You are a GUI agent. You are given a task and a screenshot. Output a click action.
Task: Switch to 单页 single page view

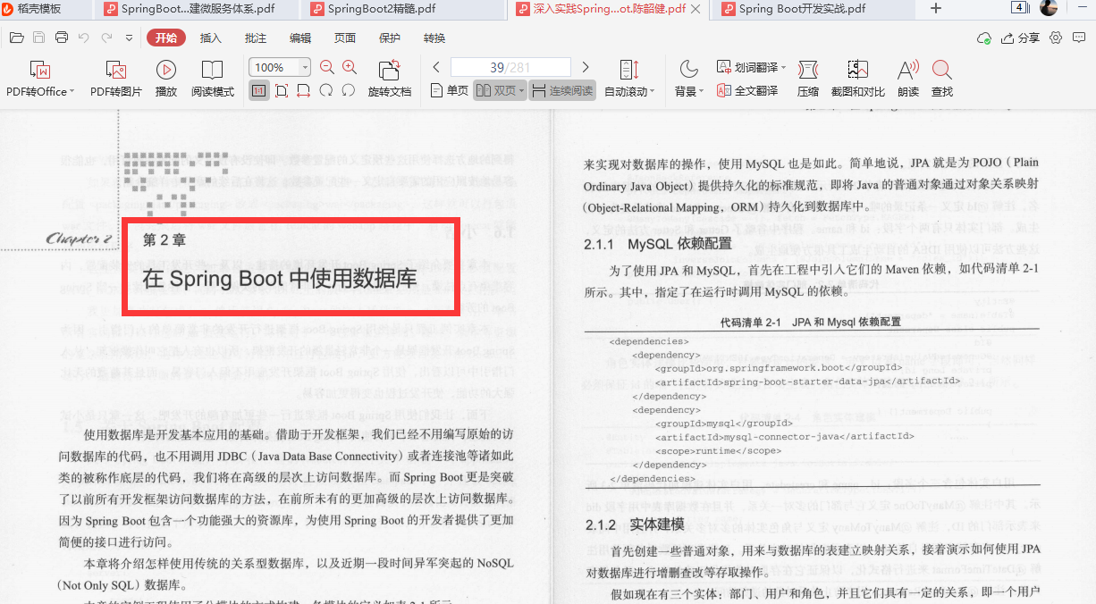(448, 89)
